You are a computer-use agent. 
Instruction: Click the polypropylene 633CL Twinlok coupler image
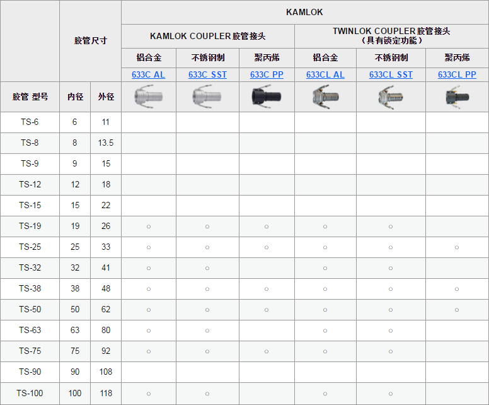coord(457,97)
